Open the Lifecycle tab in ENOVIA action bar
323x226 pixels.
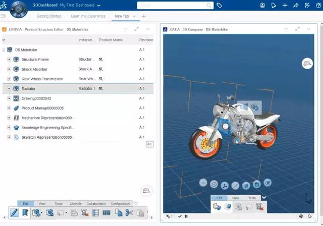point(75,204)
